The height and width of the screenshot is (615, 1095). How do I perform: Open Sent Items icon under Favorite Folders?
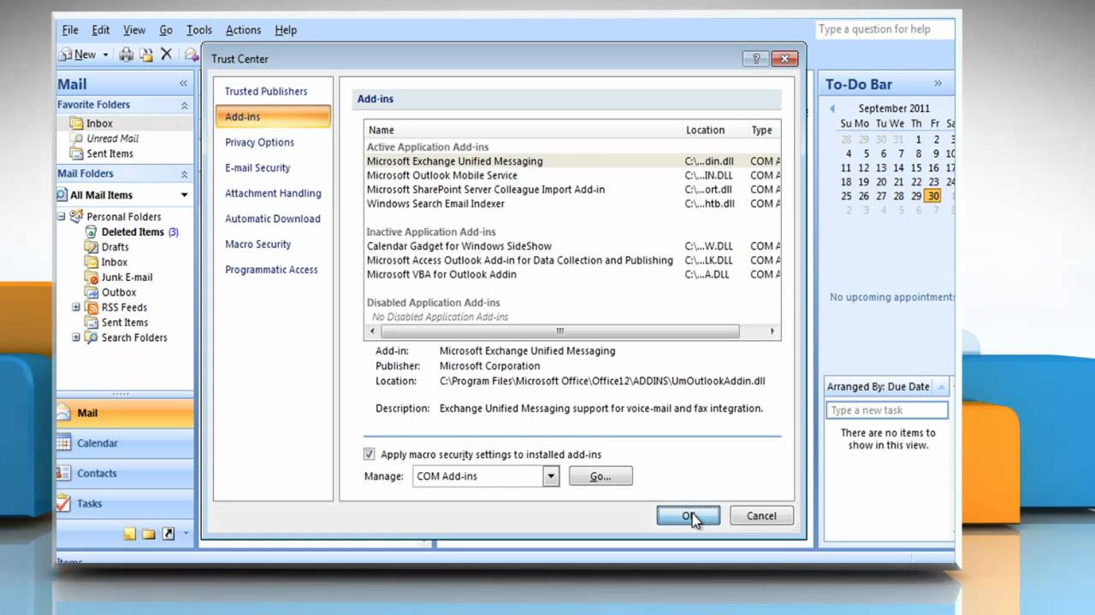[x=77, y=154]
